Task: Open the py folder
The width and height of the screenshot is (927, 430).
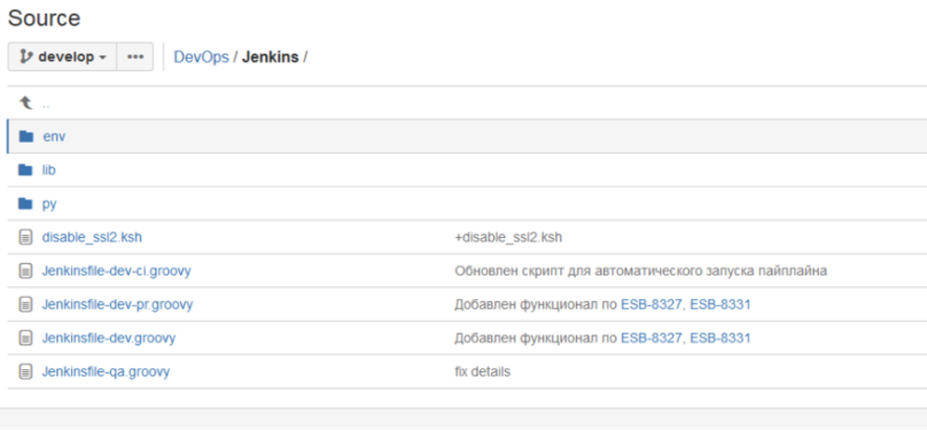Action: (50, 204)
